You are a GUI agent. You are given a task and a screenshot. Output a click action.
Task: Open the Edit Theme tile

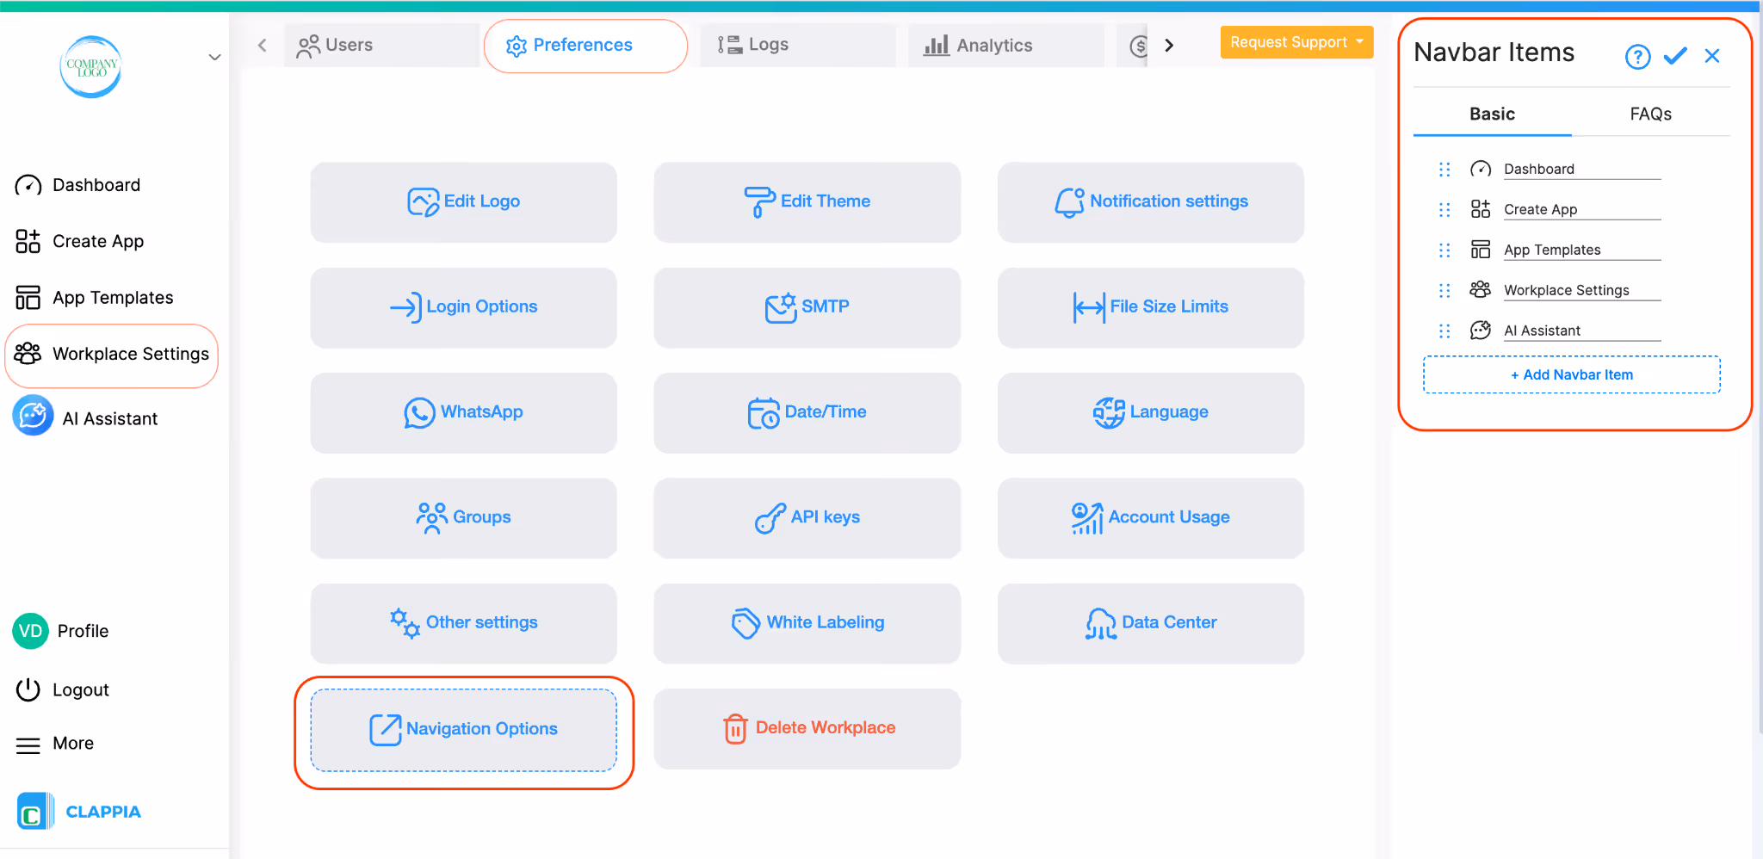click(x=807, y=202)
